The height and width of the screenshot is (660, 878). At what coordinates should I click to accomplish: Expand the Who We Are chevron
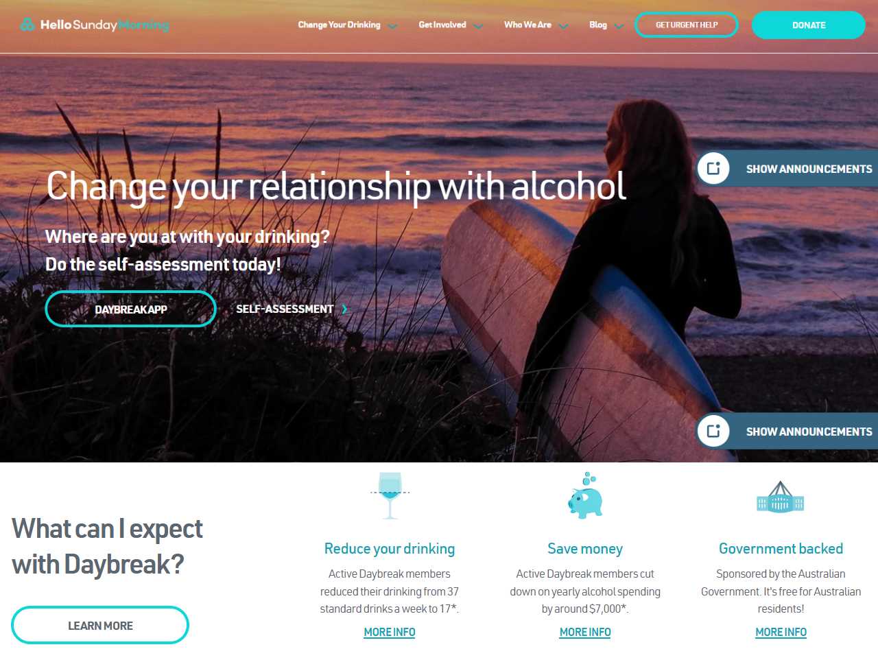563,26
